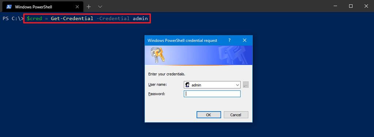Close the credential request dialog

click(x=244, y=40)
